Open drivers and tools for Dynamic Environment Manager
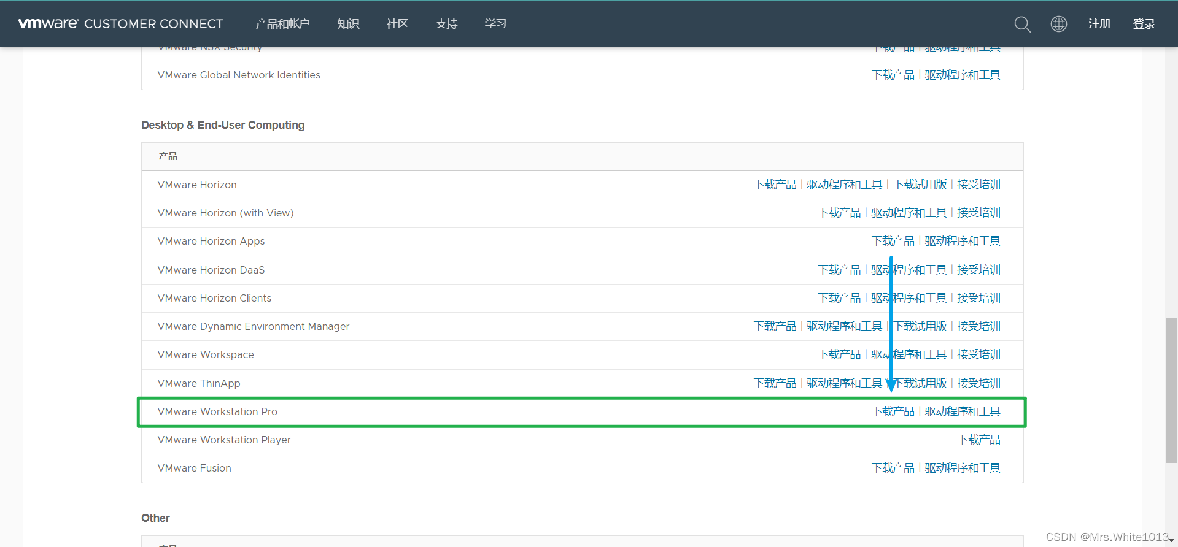 (845, 326)
